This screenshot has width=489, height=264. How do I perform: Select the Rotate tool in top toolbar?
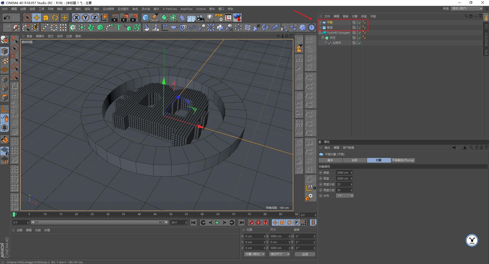click(55, 18)
